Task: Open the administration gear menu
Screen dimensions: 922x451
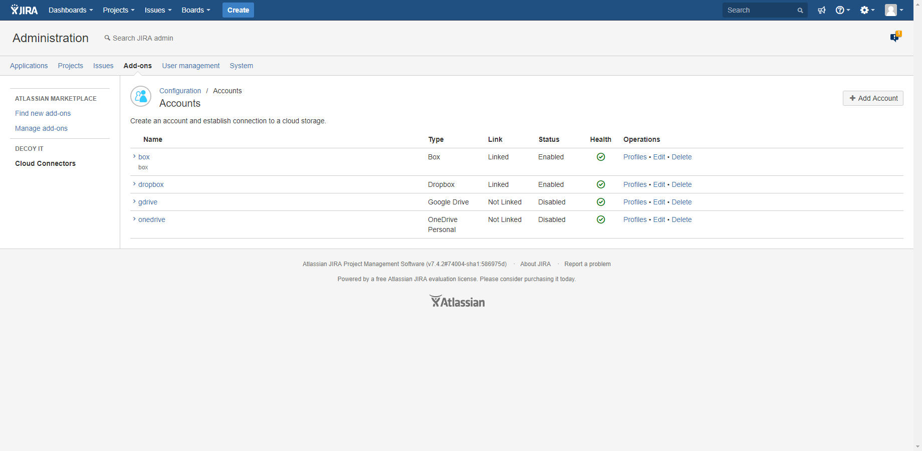Action: 867,10
